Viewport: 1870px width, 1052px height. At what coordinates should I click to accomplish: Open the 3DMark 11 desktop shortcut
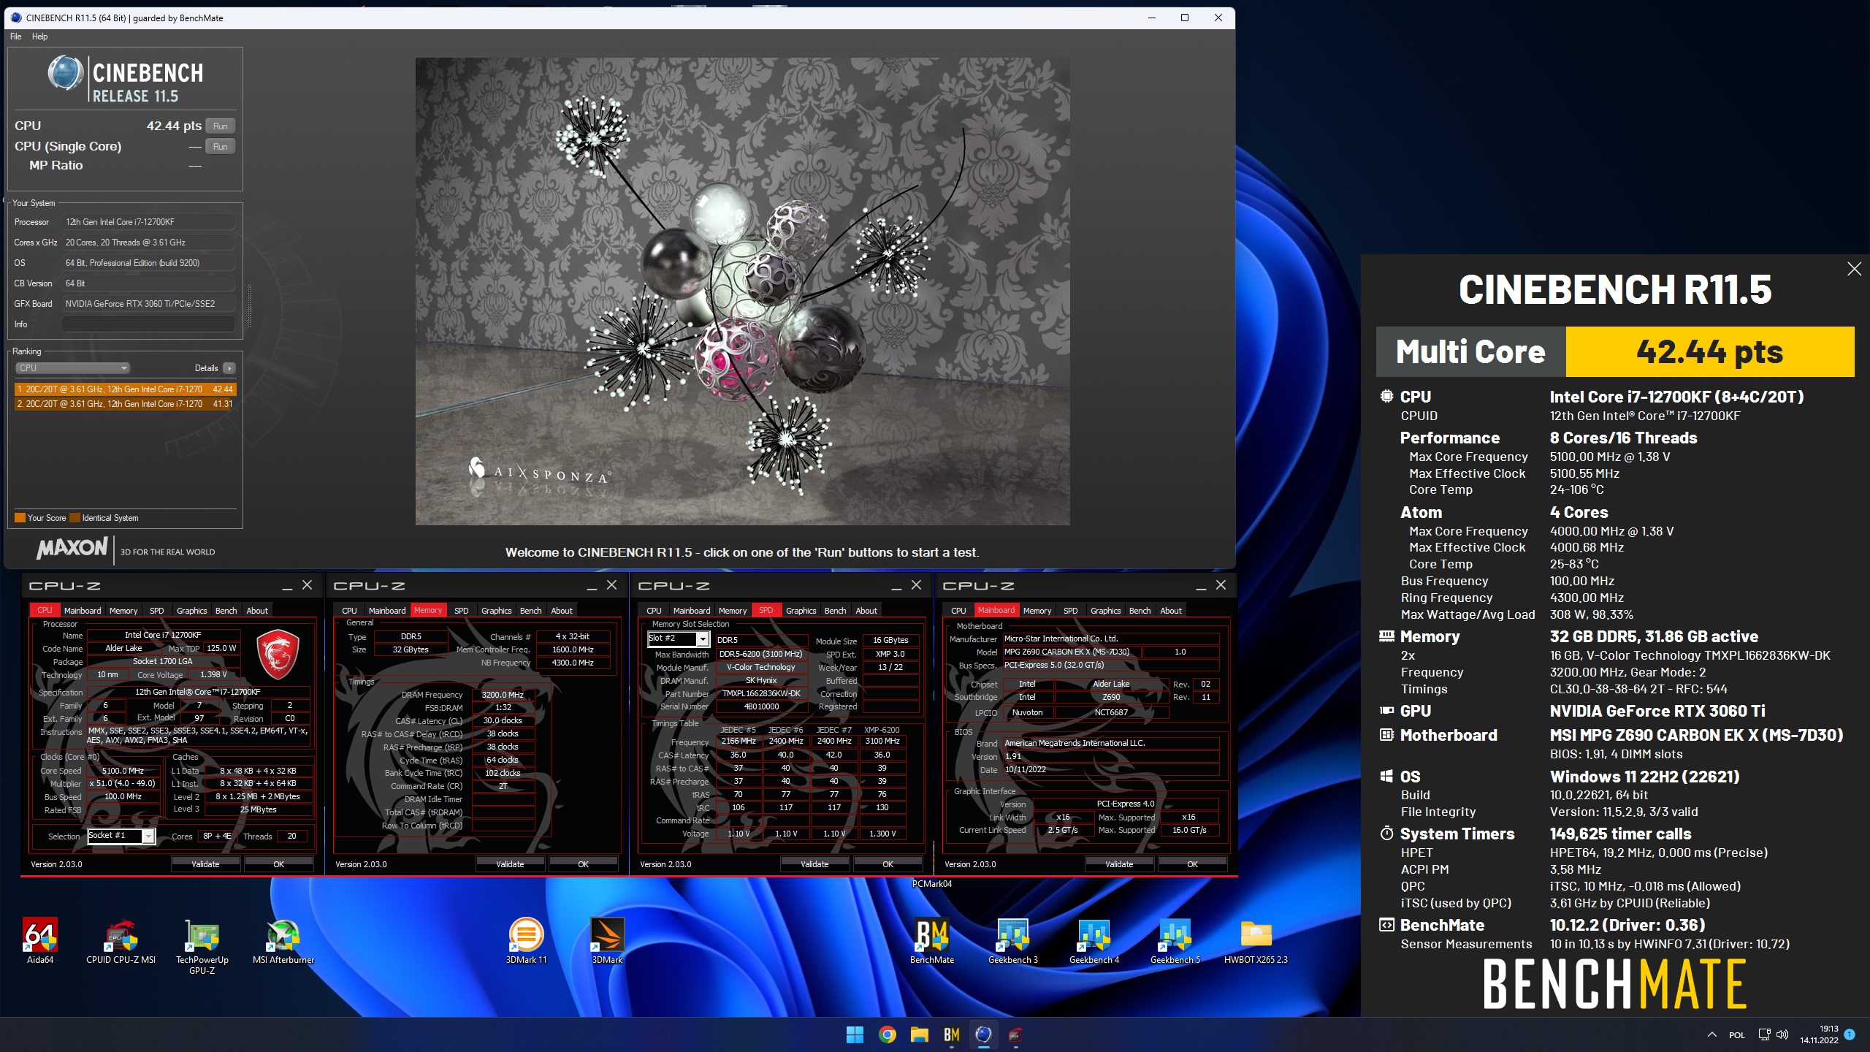coord(526,941)
